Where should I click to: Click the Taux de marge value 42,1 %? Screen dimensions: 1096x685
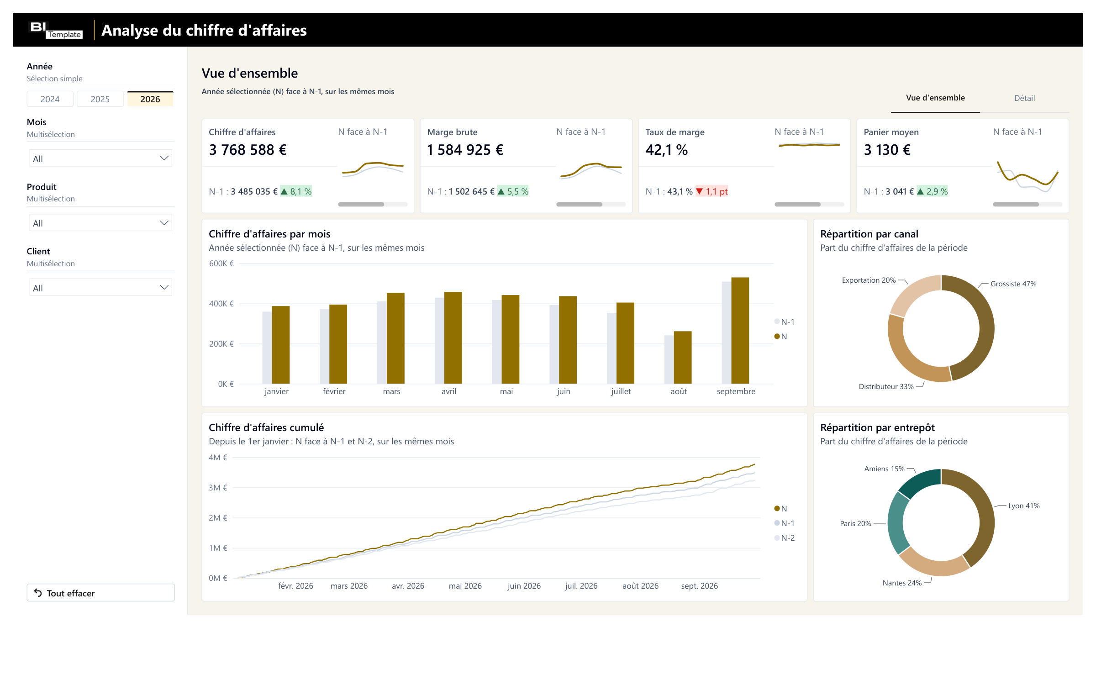click(x=667, y=150)
